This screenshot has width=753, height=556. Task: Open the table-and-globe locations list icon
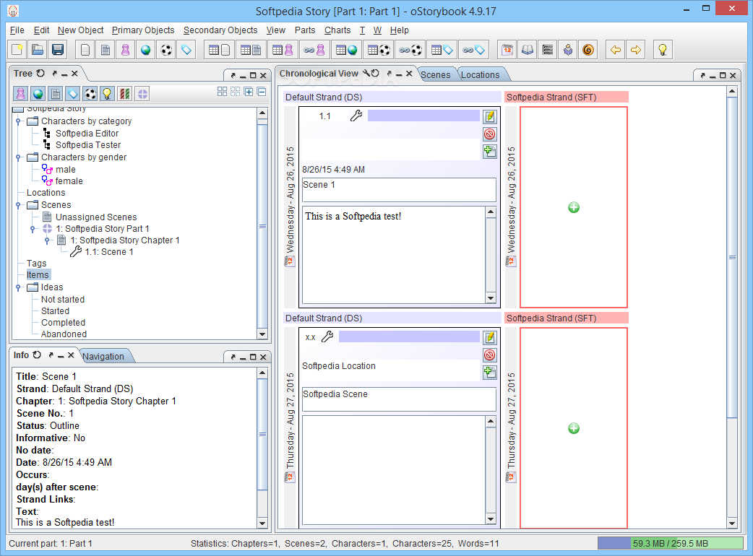coord(346,49)
